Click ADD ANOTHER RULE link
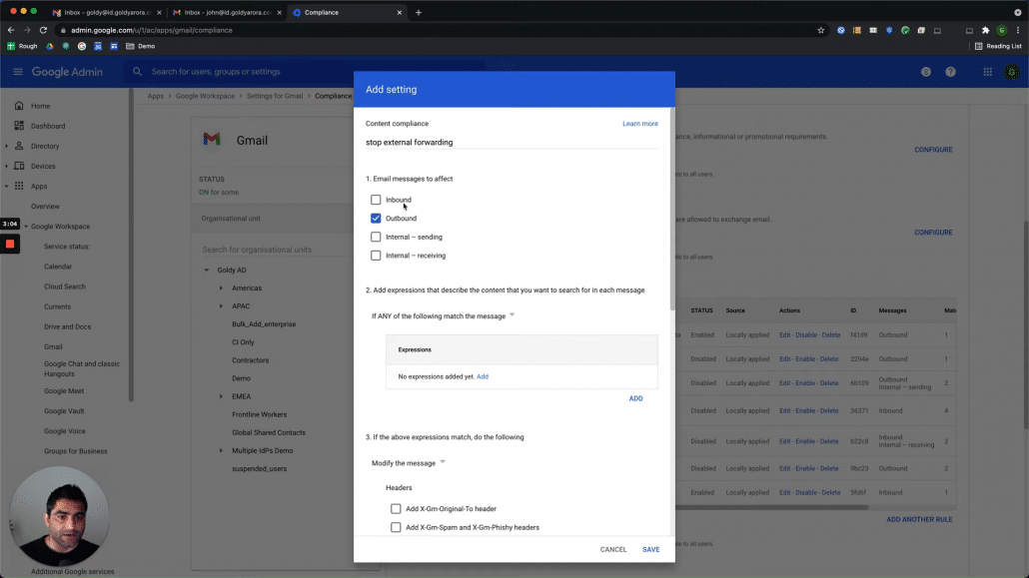This screenshot has width=1029, height=578. click(x=919, y=519)
